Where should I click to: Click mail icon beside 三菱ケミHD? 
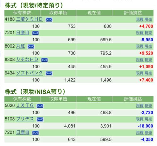[x=49, y=20]
